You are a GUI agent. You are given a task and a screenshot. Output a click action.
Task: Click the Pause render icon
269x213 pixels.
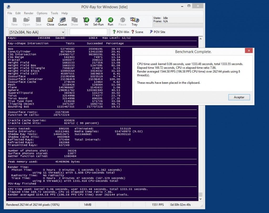tap(122, 22)
